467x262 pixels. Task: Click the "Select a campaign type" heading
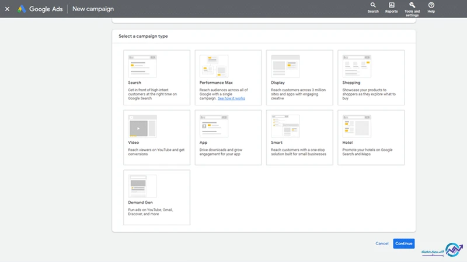click(x=143, y=36)
